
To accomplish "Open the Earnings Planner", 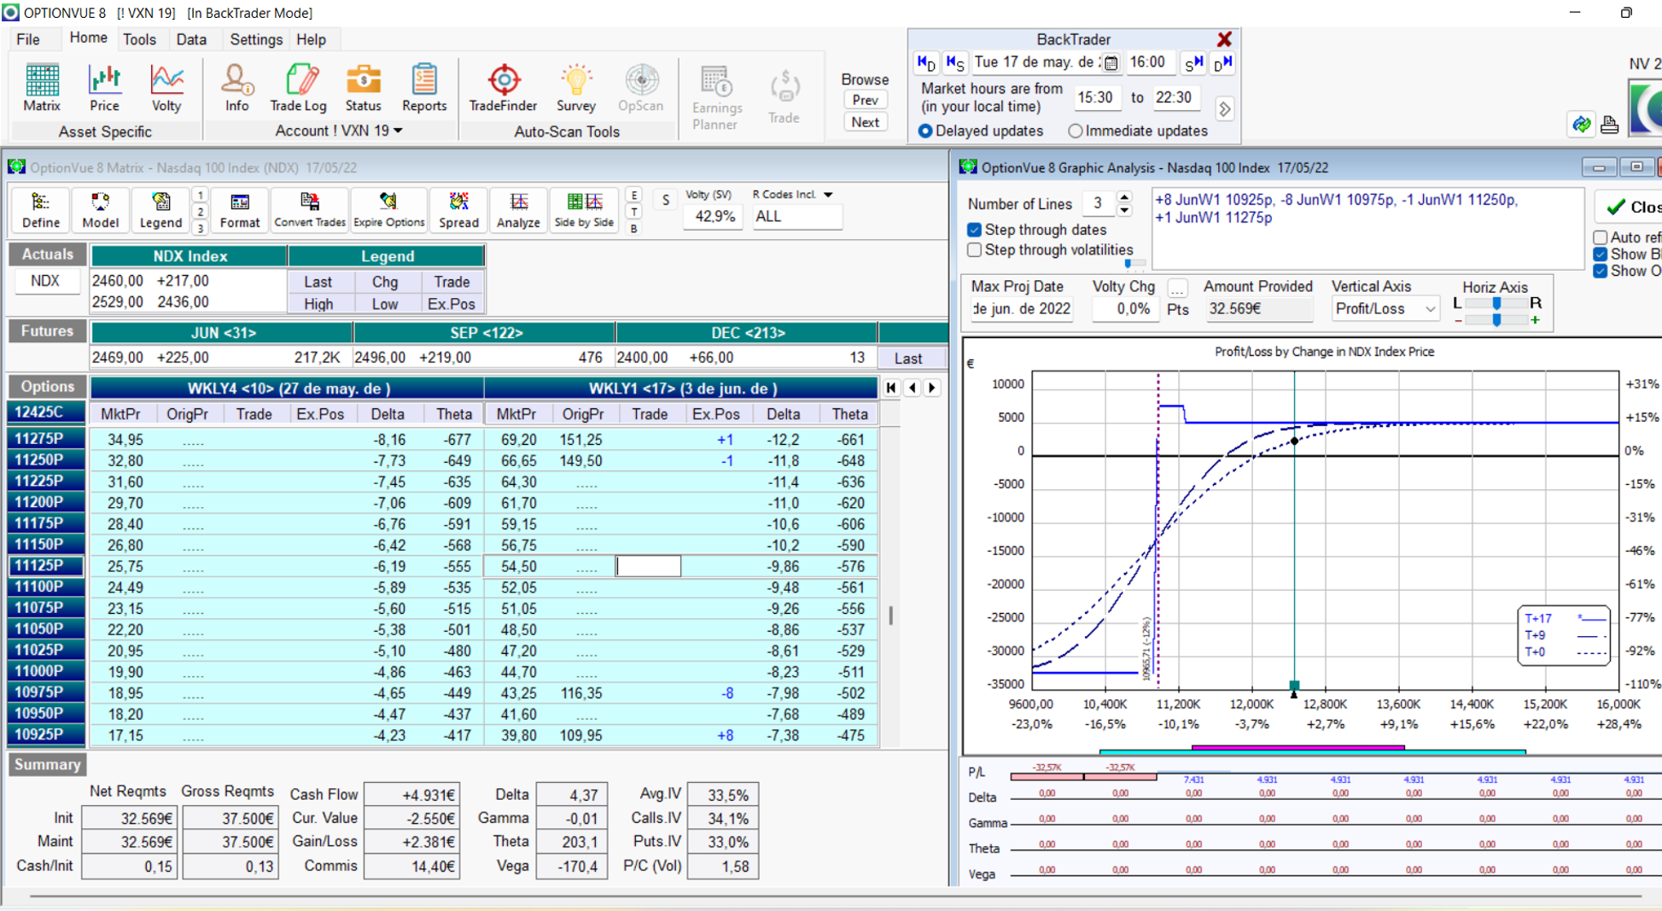I will pos(716,98).
